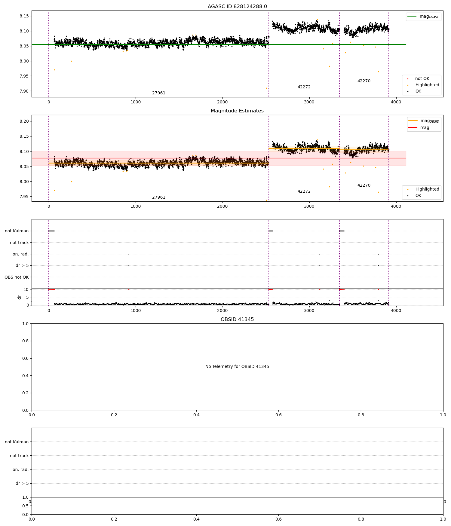
Task: Click the 'AGASC ID 828124288.0' plot title
Action: (237, 7)
